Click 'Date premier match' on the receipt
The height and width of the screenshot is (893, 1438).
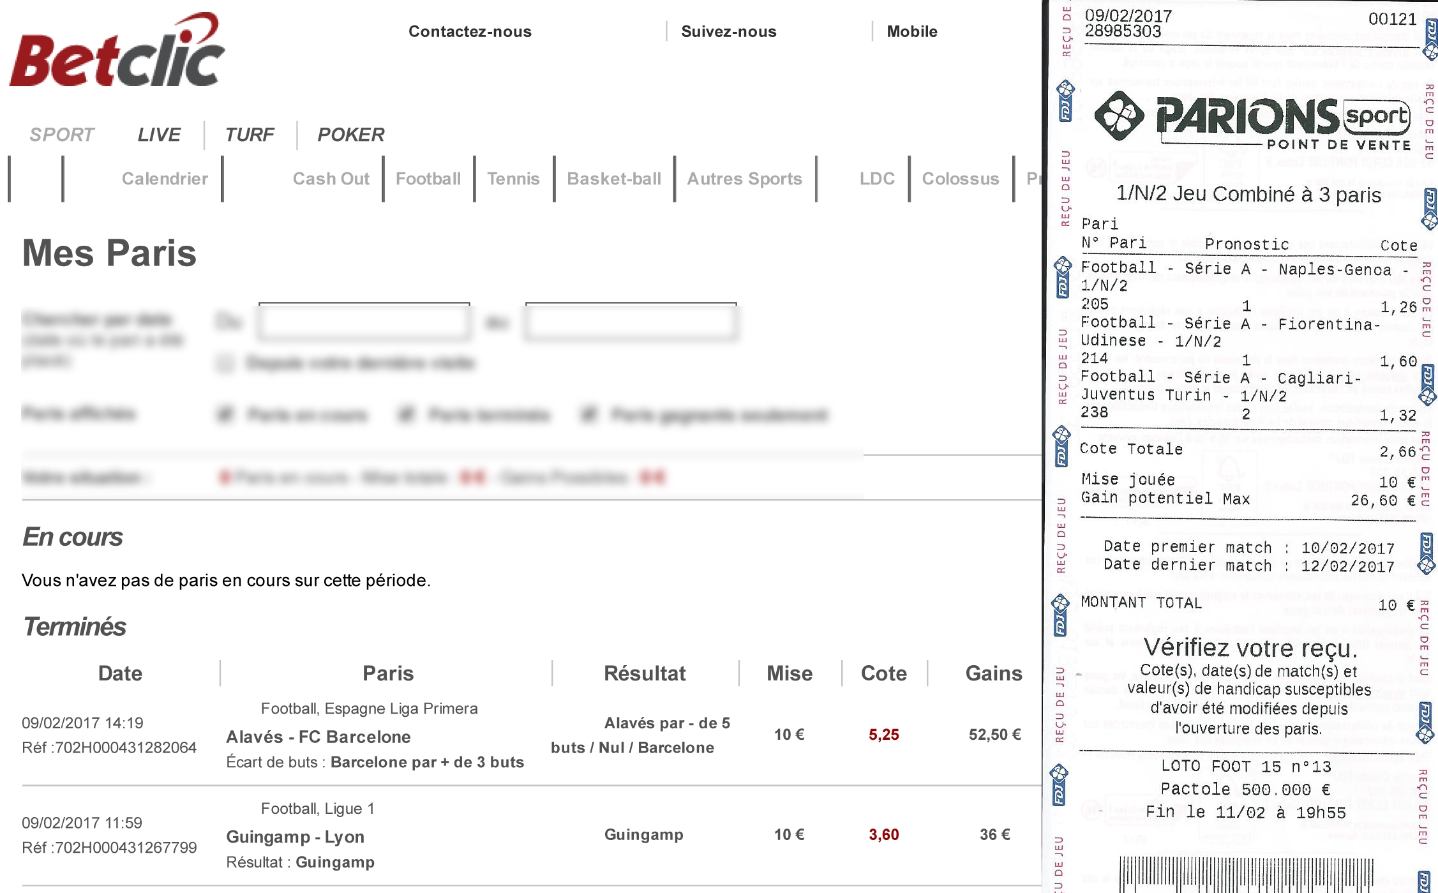[x=1248, y=548]
